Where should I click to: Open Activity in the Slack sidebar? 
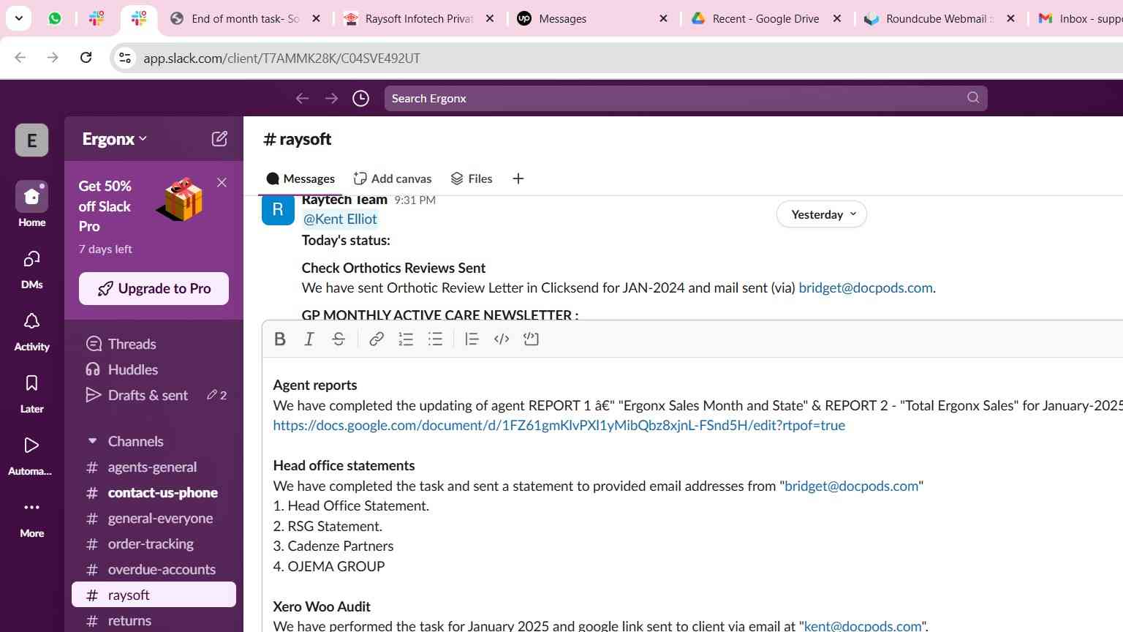32,331
